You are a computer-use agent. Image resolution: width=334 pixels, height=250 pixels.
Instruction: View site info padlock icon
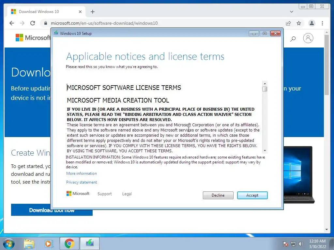[x=46, y=23]
